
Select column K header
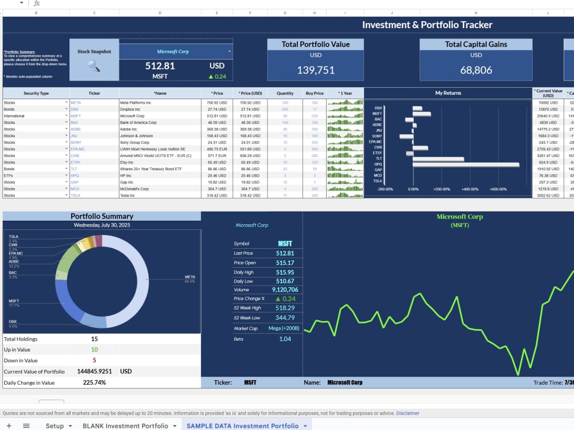click(x=476, y=13)
